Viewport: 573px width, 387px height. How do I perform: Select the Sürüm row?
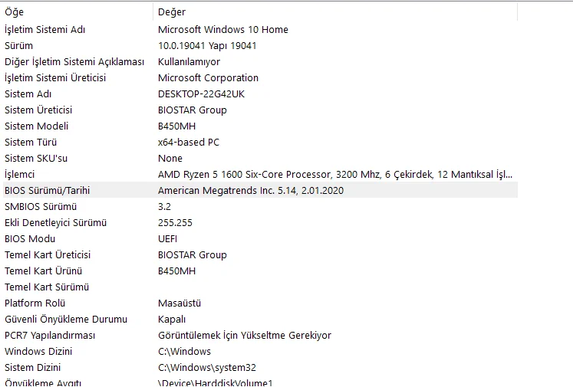(x=19, y=45)
